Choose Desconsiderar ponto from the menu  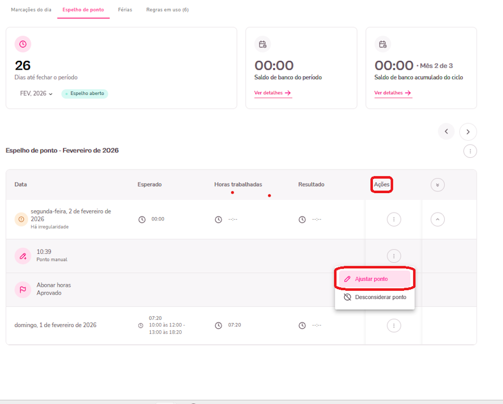click(x=374, y=297)
